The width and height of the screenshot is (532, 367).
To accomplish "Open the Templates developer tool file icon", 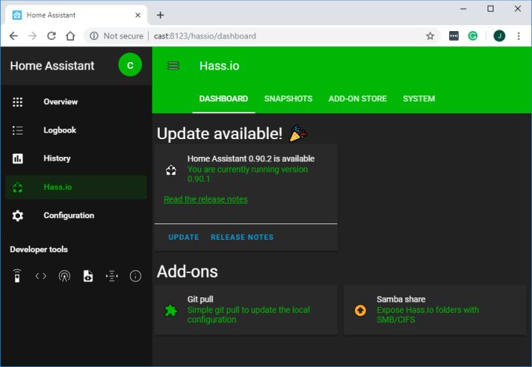I will point(88,276).
